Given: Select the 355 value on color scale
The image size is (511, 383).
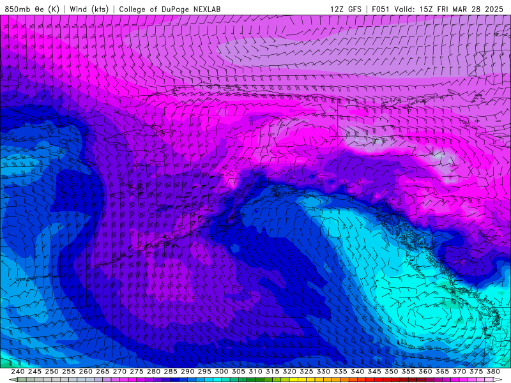Looking at the screenshot, I should 408,372.
